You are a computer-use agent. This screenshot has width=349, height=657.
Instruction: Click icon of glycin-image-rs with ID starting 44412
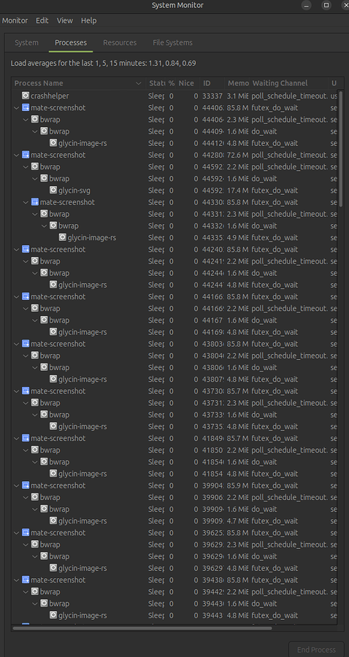(x=53, y=143)
